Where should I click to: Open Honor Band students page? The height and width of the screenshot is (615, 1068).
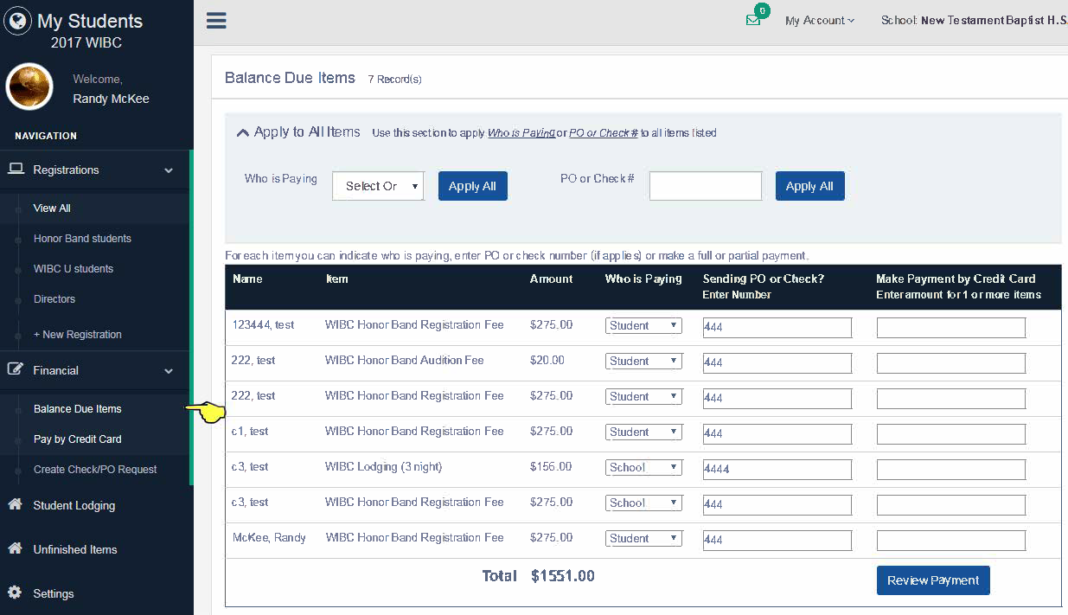pos(82,239)
